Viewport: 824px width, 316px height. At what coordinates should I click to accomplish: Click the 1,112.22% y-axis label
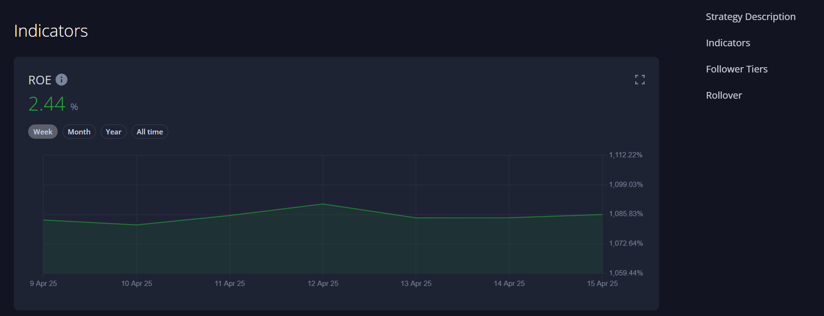coord(626,155)
